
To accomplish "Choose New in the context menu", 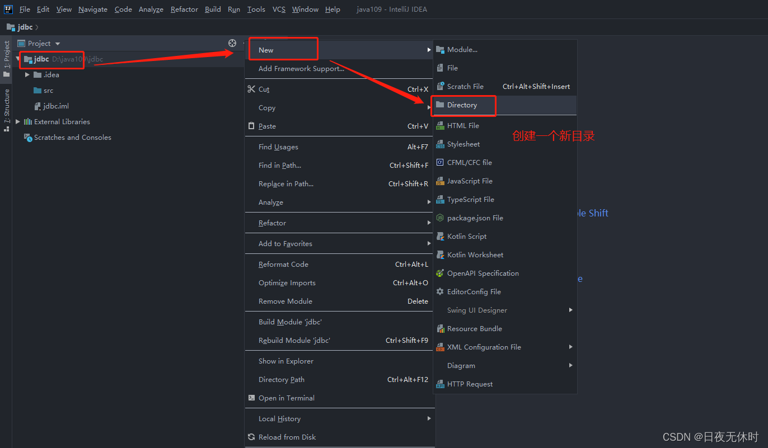I will [340, 50].
